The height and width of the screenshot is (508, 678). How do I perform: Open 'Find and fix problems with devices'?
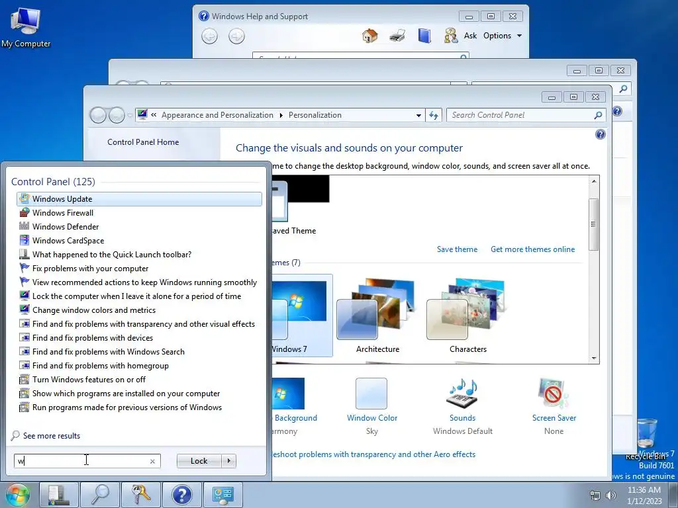[x=139, y=338]
